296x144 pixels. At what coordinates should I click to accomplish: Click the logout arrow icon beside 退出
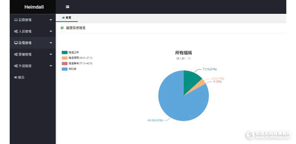click(x=16, y=77)
